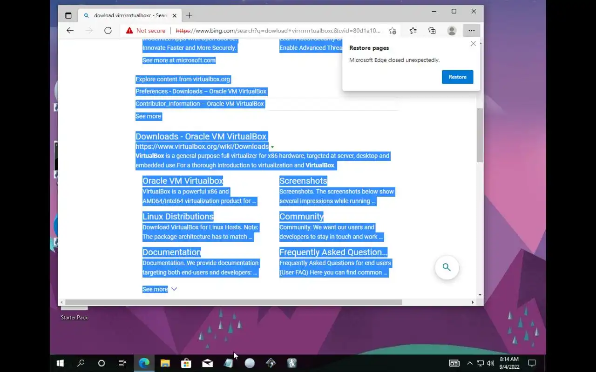
Task: Open the Mail app from the taskbar
Action: [x=207, y=363]
